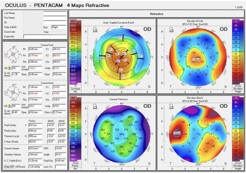Click the Cornea Back axis diagram icon

pos(13,92)
